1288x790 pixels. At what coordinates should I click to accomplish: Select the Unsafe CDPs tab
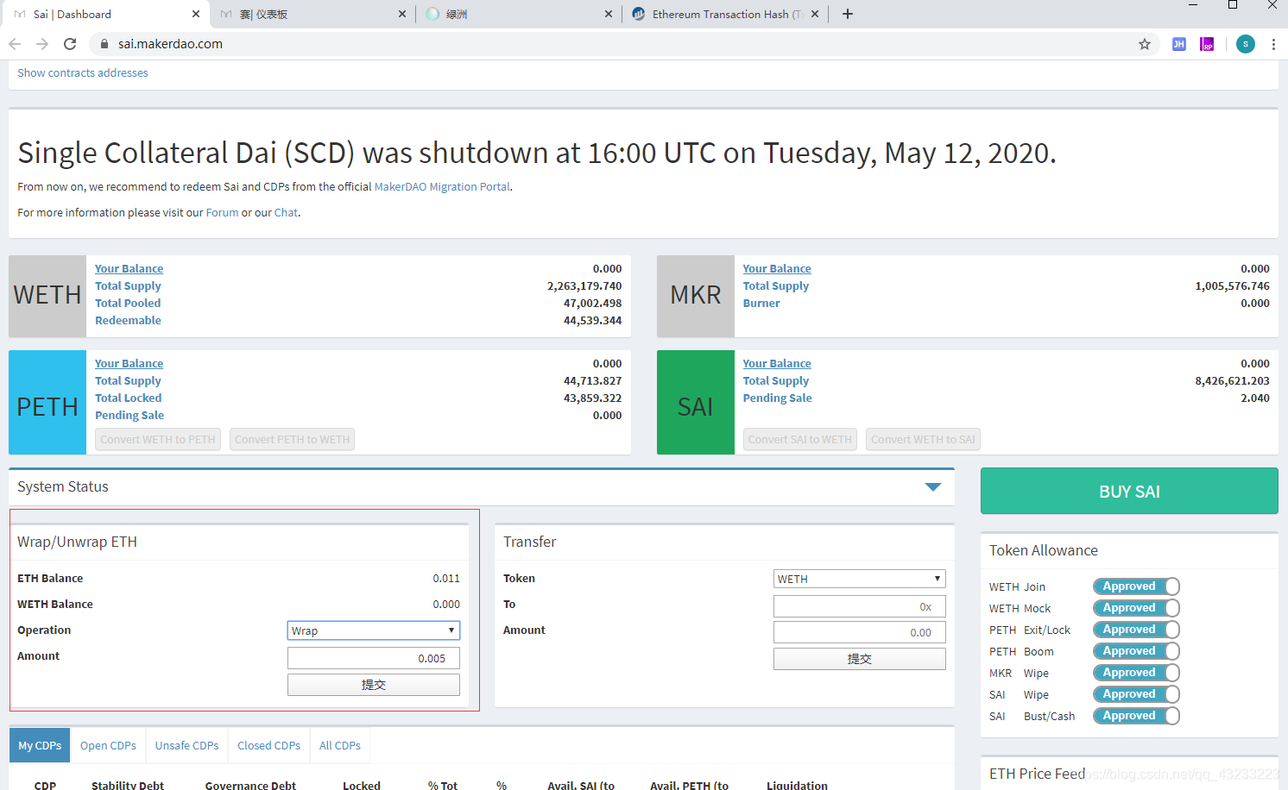click(186, 745)
